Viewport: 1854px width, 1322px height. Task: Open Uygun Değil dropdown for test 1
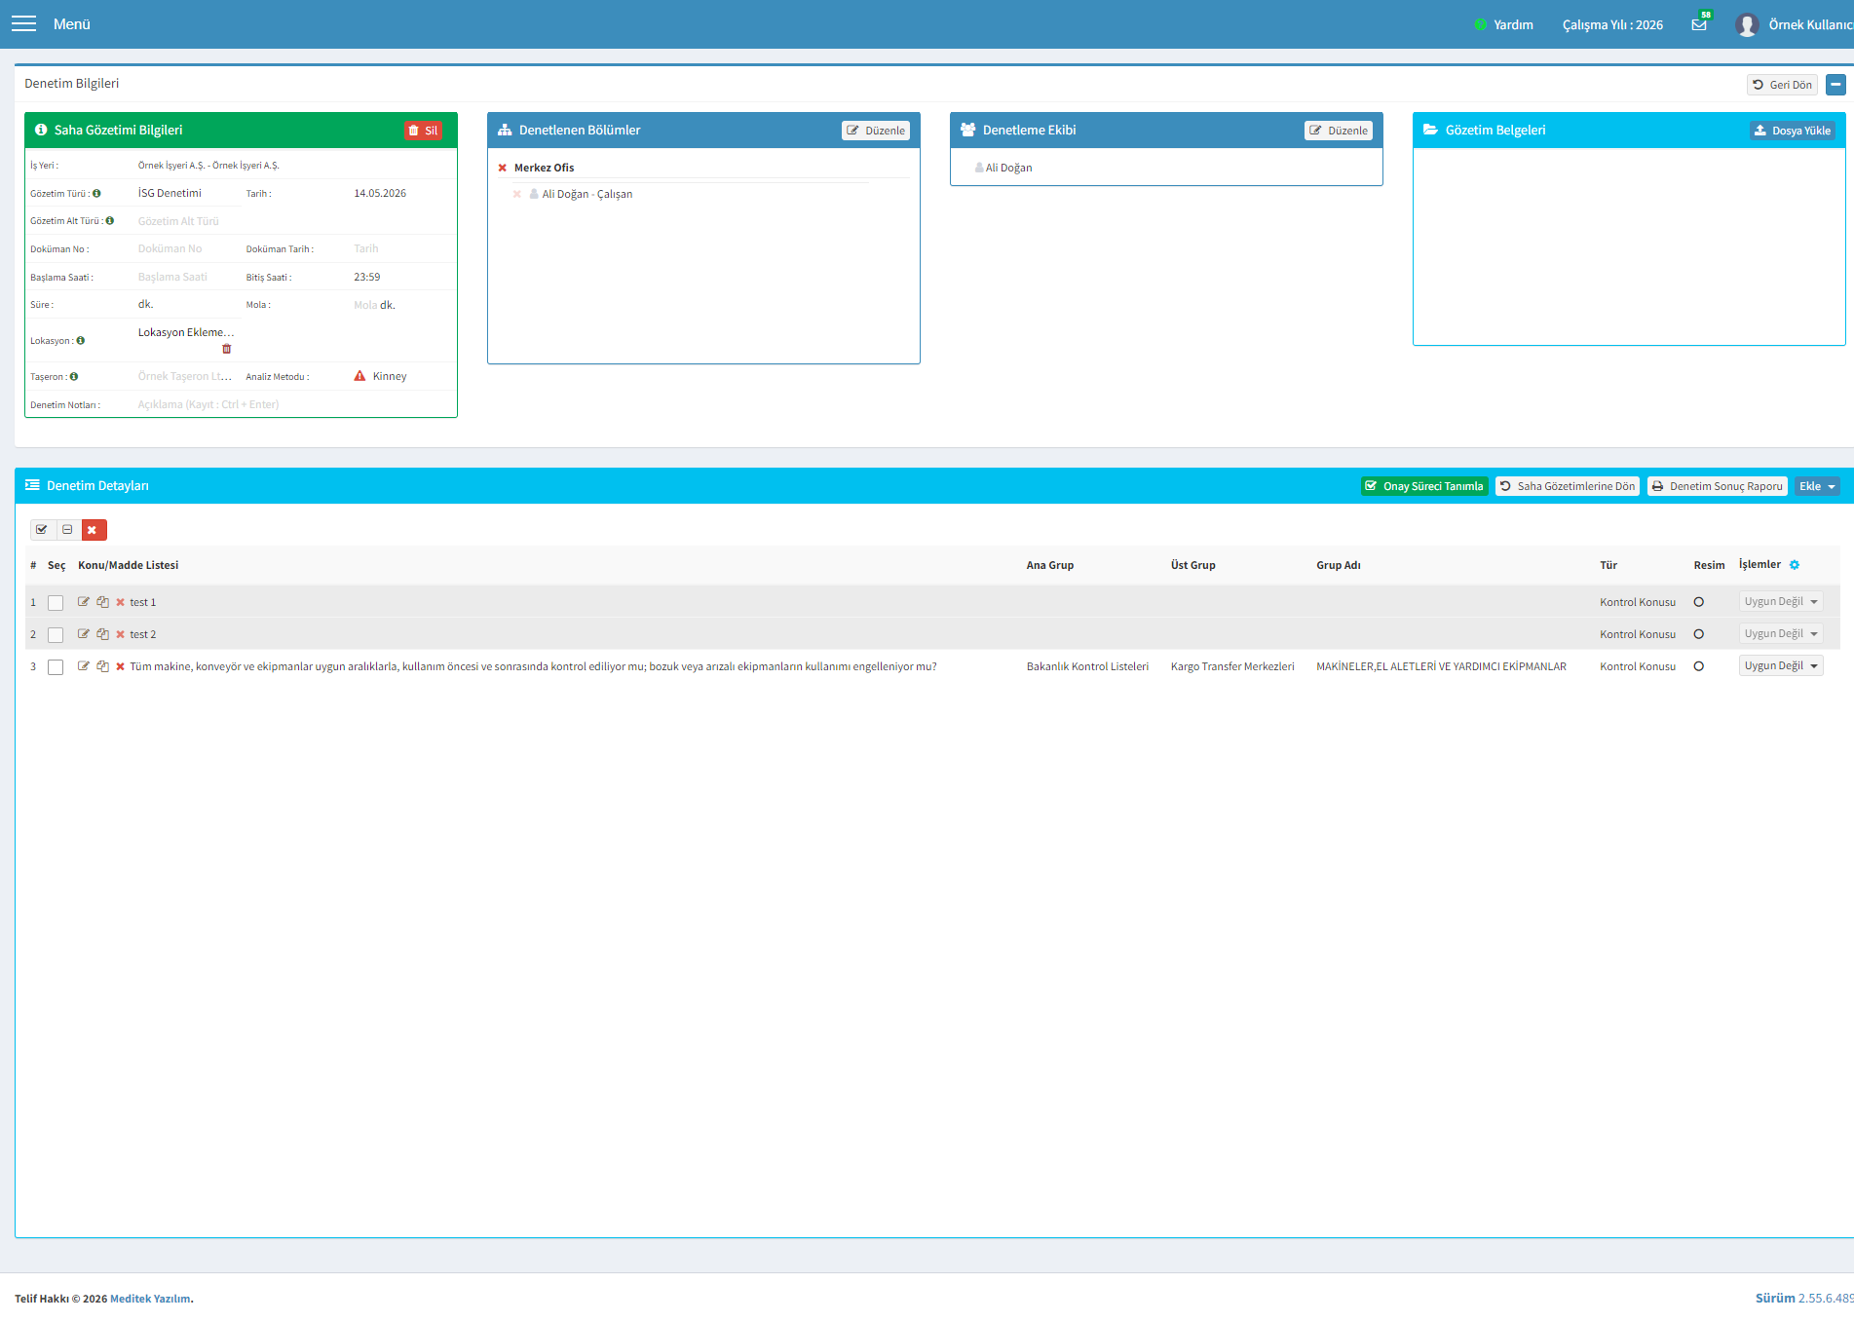pyautogui.click(x=1781, y=602)
